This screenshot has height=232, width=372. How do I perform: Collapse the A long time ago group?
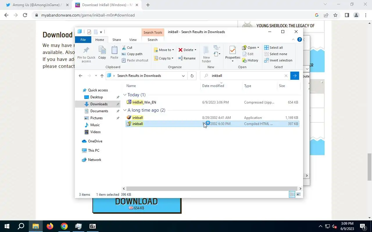125,110
